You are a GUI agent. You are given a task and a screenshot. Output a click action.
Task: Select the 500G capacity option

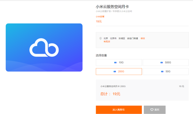click(x=166, y=62)
